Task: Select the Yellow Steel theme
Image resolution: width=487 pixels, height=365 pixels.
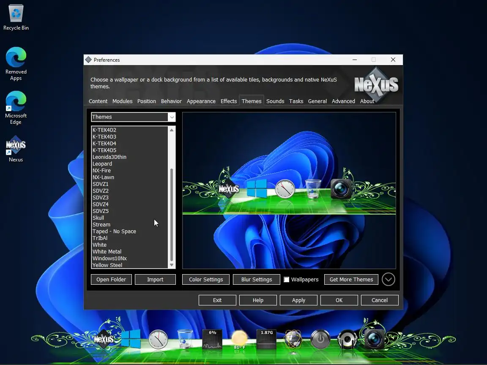Action: [130, 265]
